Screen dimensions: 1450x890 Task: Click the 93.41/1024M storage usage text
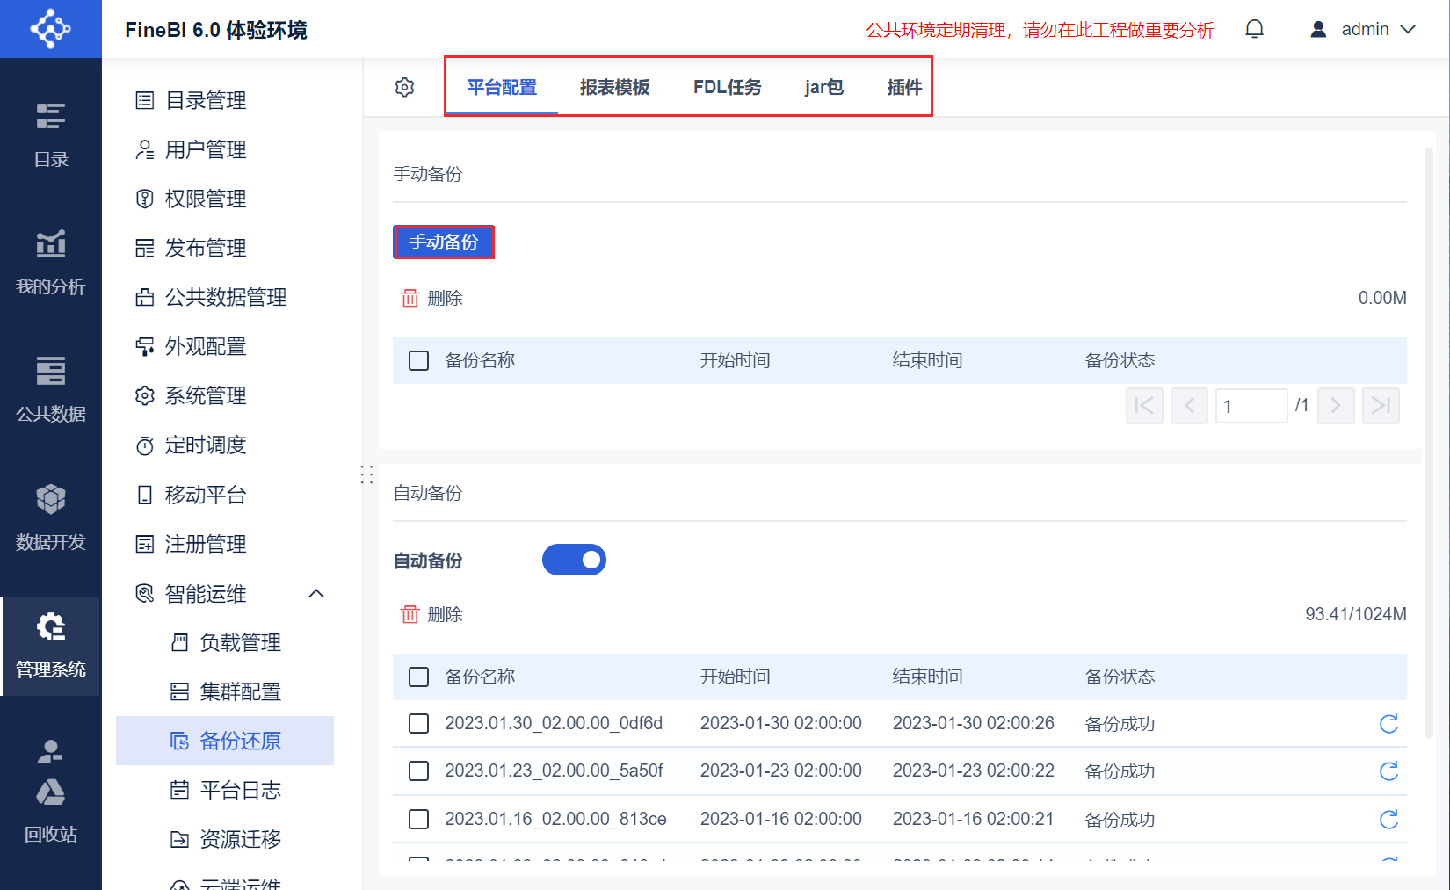1355,614
